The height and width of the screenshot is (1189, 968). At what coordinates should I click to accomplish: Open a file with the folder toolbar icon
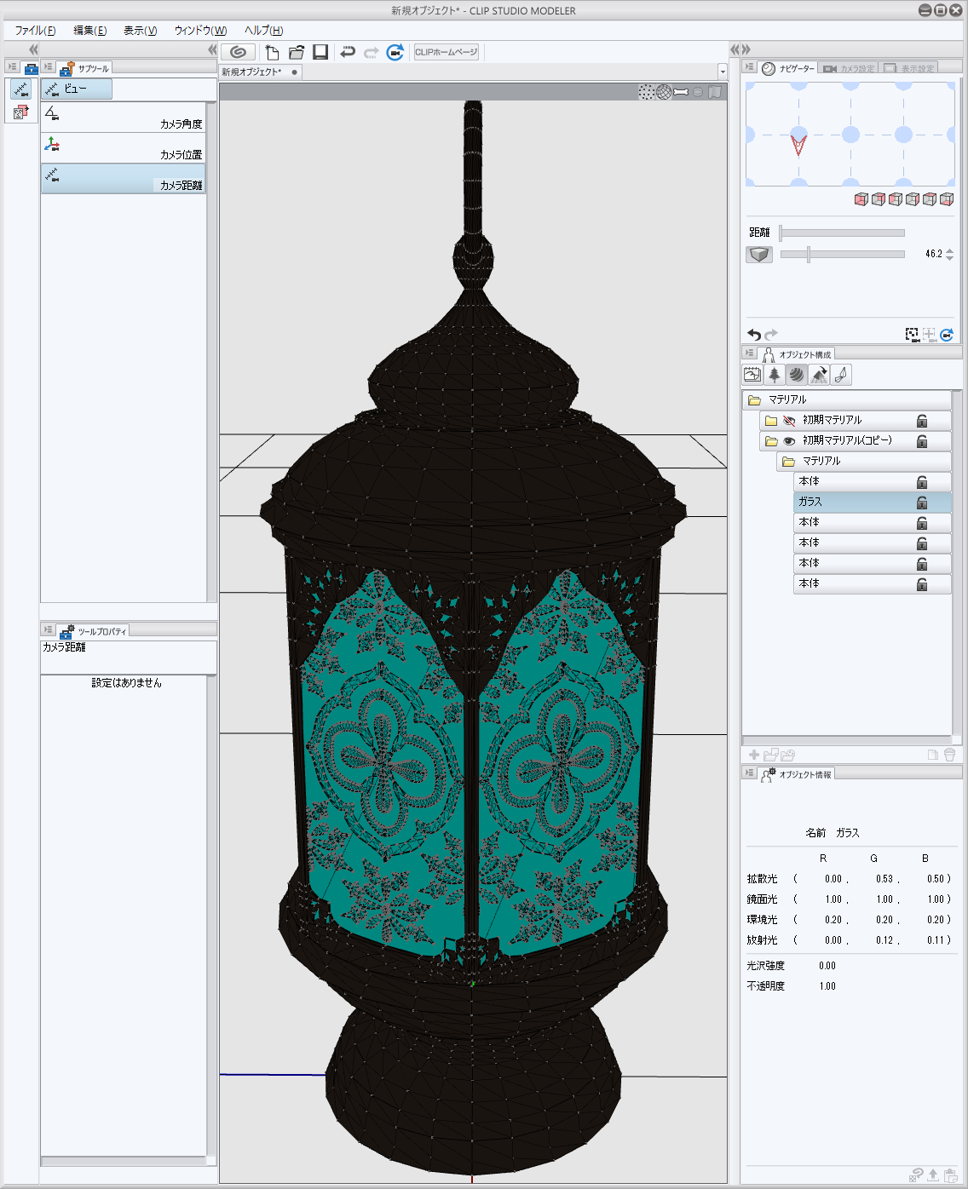click(297, 52)
